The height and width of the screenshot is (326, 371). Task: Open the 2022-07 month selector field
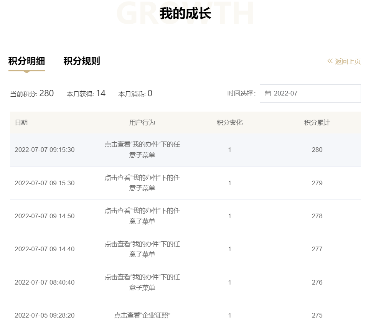click(310, 93)
